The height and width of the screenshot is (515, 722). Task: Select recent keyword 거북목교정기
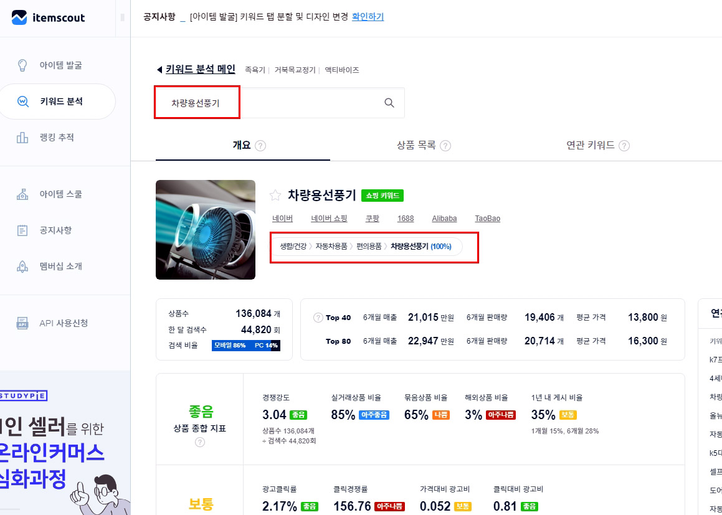[295, 70]
